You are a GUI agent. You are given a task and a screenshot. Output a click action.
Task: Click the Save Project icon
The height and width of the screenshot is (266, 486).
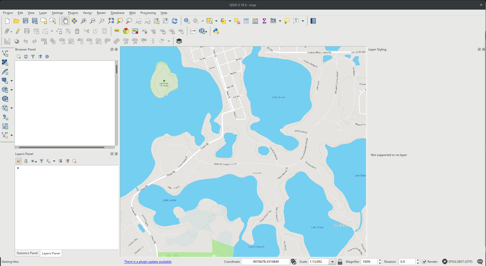(26, 21)
